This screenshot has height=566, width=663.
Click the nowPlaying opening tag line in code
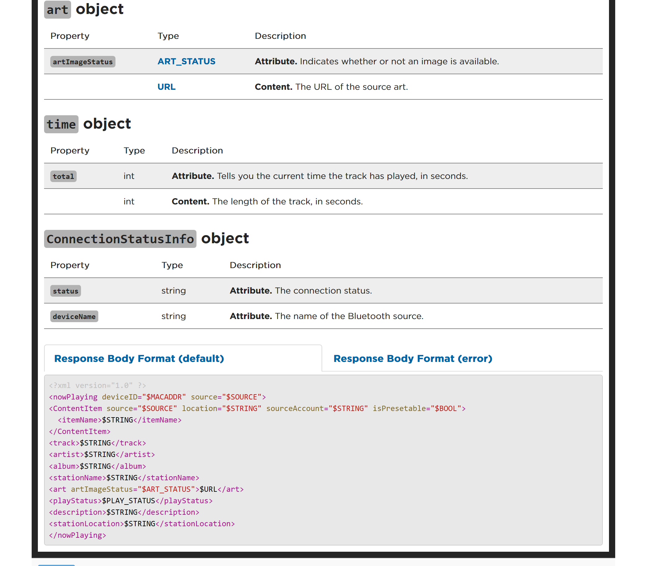coord(157,397)
